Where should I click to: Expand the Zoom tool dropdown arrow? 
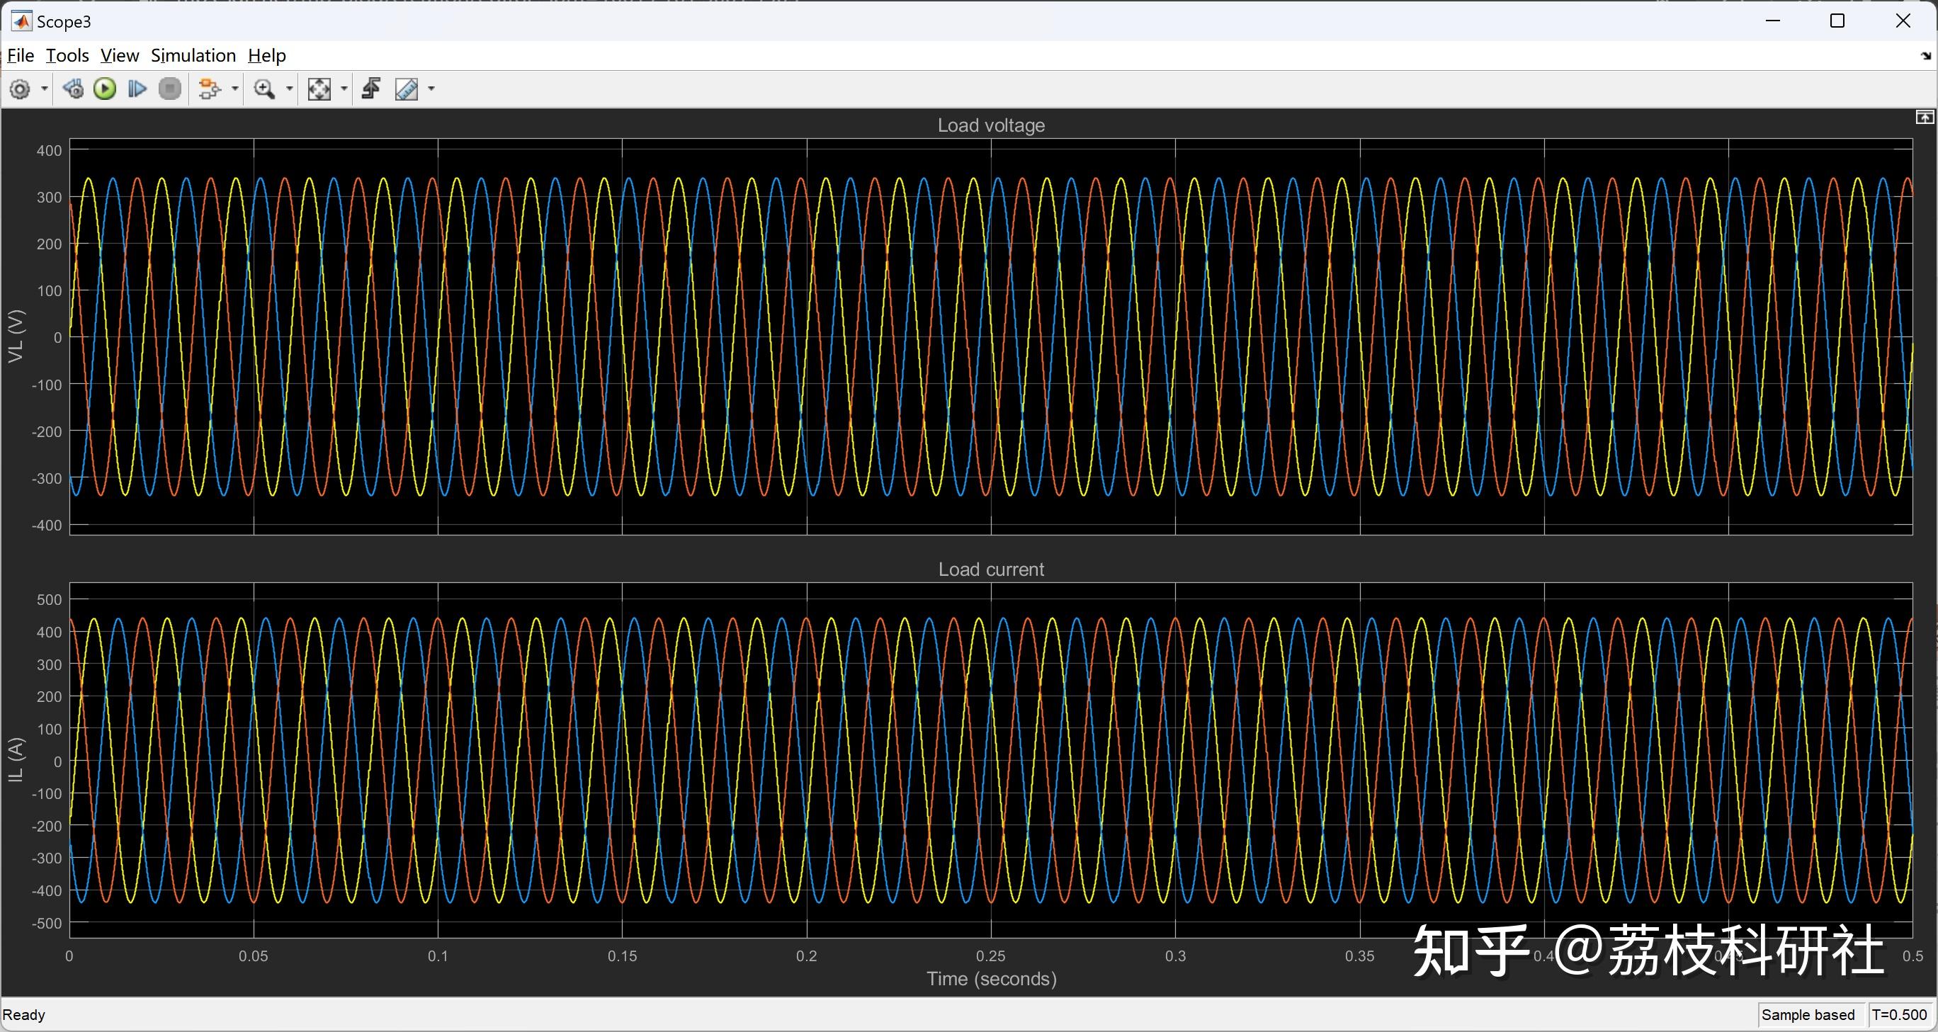(290, 89)
